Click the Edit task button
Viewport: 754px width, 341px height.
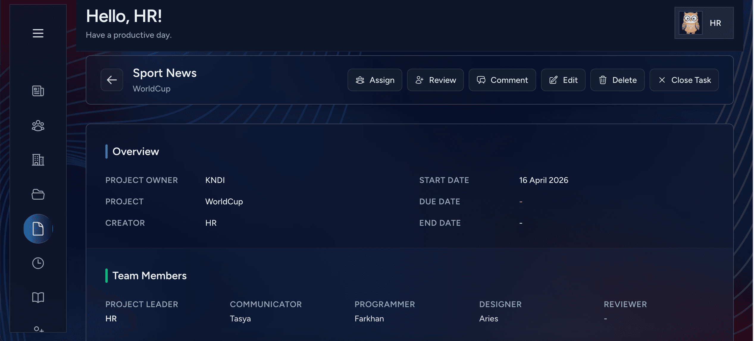(563, 80)
